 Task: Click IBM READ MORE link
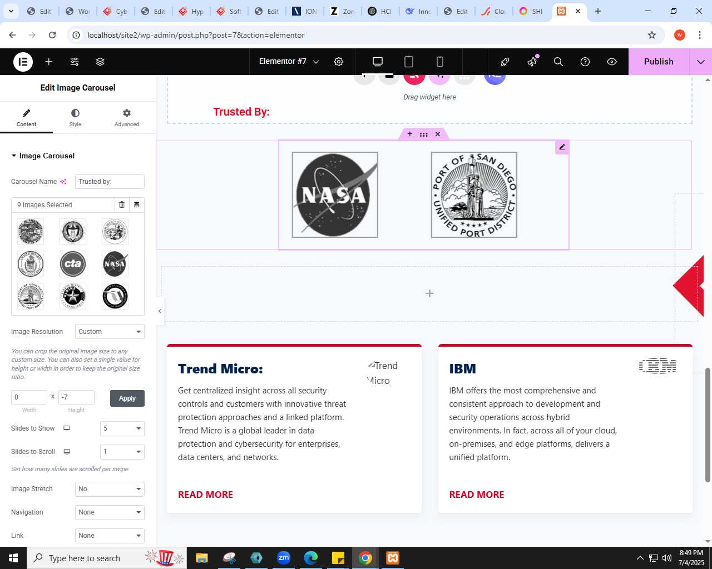[477, 495]
